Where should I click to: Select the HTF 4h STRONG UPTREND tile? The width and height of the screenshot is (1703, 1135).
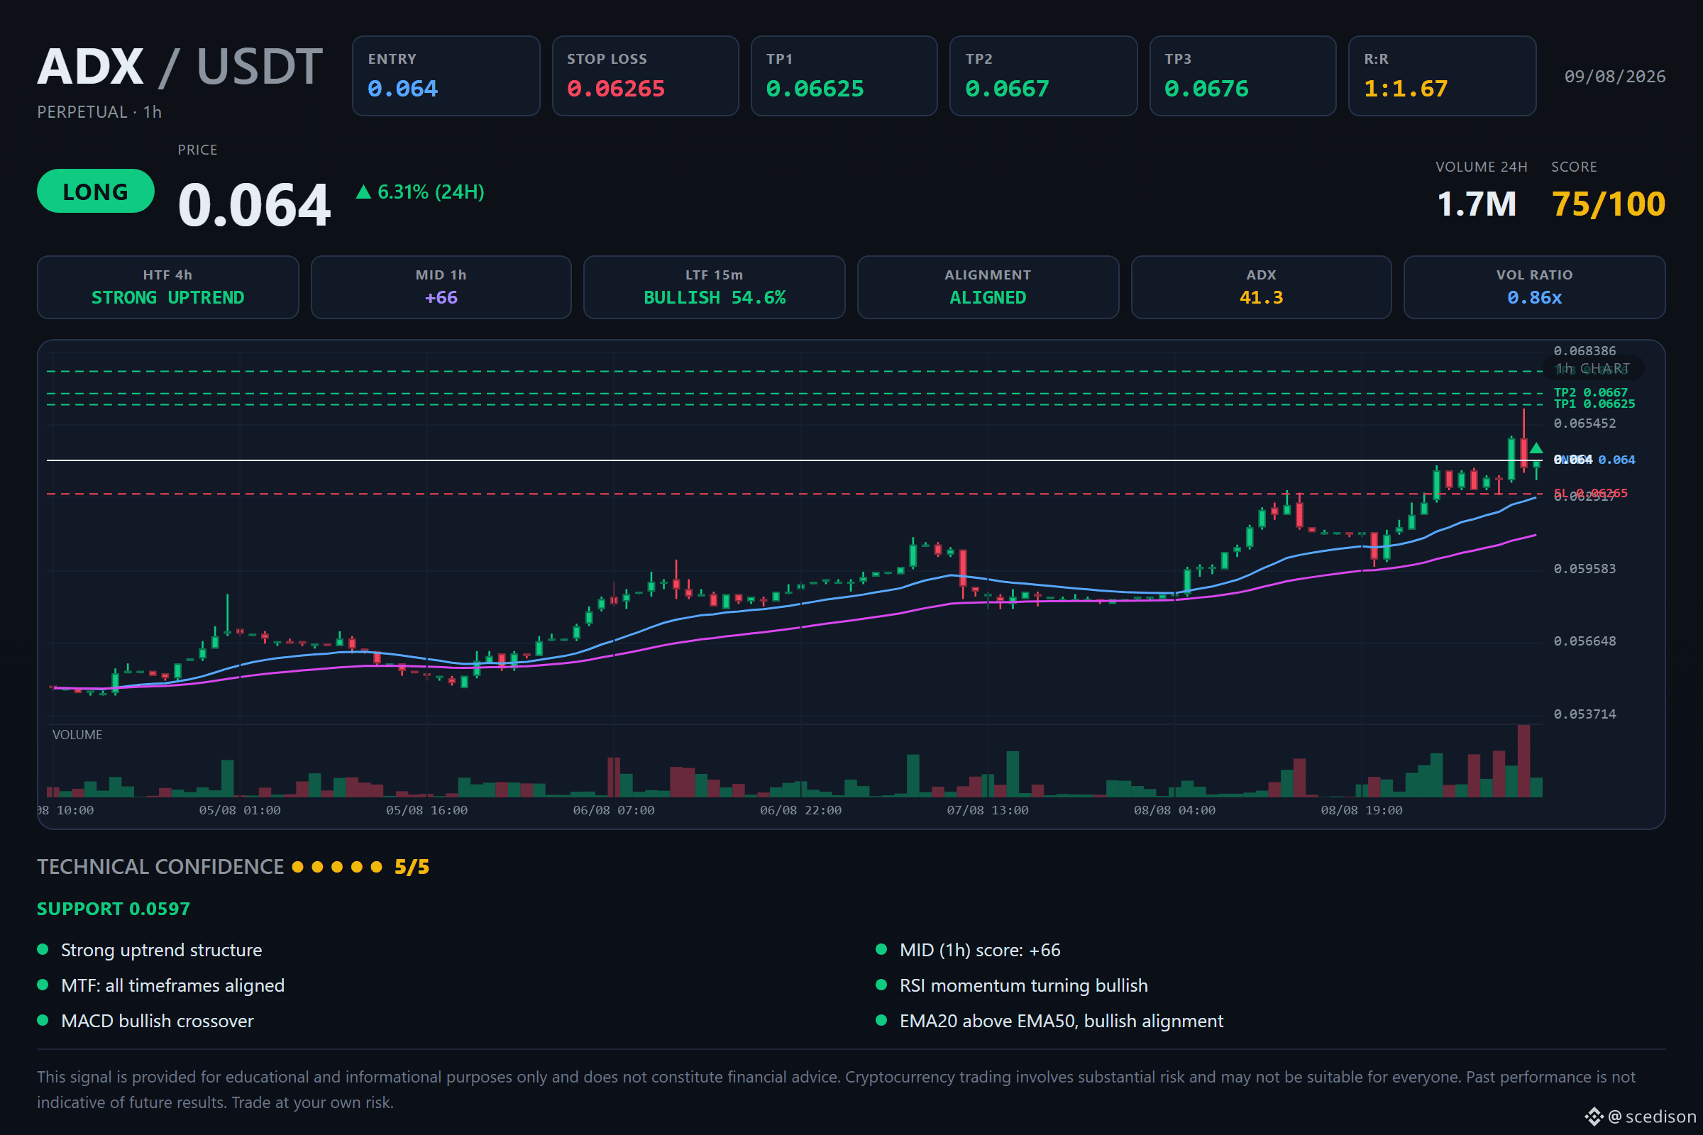click(x=168, y=287)
